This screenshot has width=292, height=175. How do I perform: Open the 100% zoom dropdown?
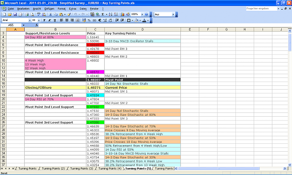[142, 14]
